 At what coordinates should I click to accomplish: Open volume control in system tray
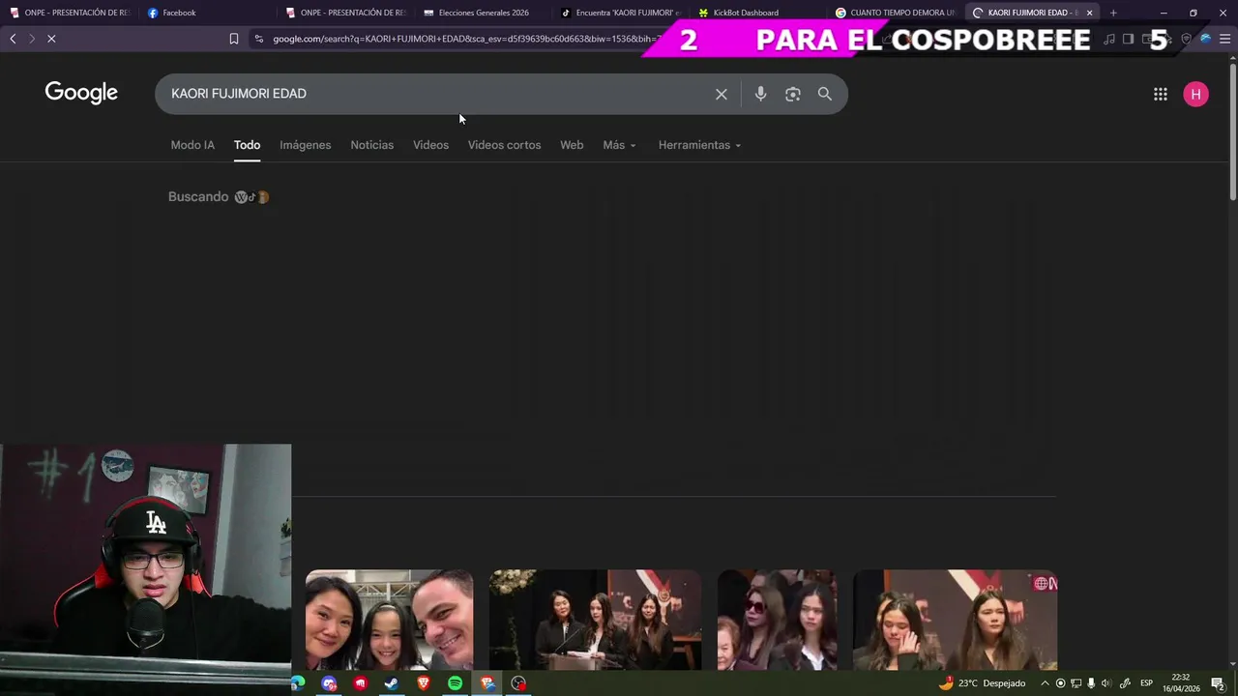[x=1105, y=683]
